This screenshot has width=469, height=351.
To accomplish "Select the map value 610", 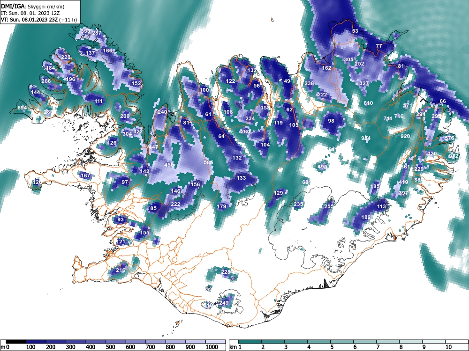I will pyautogui.click(x=368, y=103).
